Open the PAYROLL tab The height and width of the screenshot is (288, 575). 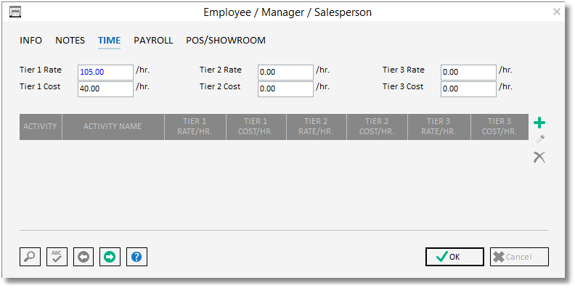click(153, 41)
